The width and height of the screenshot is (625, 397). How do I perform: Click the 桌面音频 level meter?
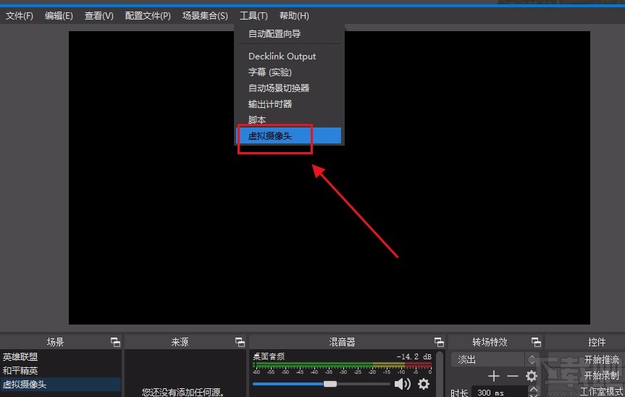[x=343, y=365]
